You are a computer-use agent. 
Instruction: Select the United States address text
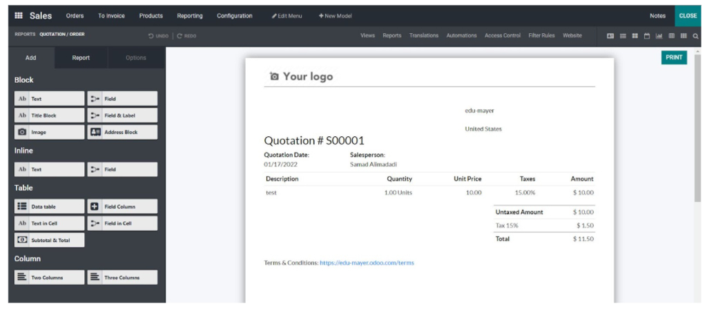pos(483,129)
